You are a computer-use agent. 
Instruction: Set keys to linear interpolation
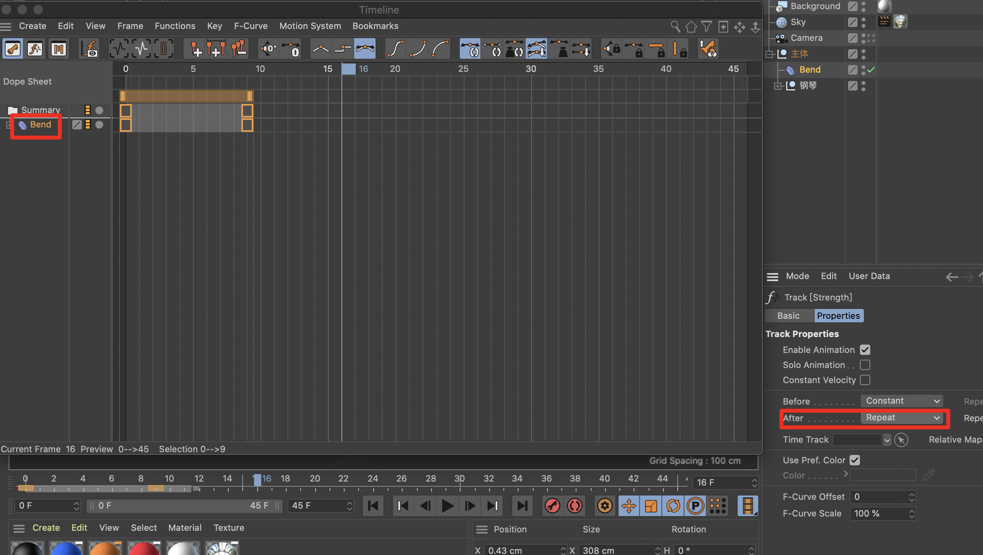coord(320,49)
